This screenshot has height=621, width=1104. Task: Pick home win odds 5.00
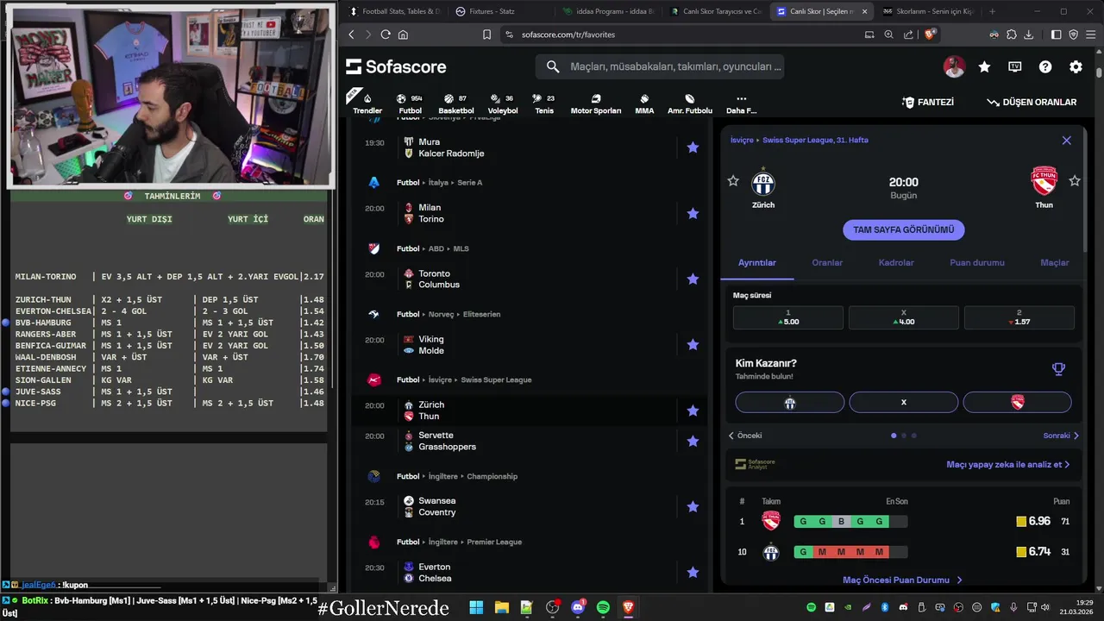pyautogui.click(x=788, y=317)
